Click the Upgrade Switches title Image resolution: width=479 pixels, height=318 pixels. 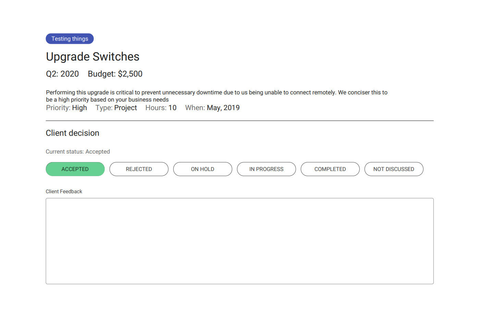click(x=93, y=57)
